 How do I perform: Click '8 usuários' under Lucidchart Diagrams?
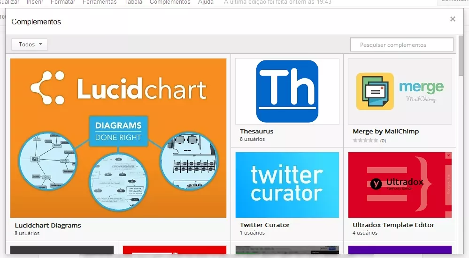coord(27,233)
